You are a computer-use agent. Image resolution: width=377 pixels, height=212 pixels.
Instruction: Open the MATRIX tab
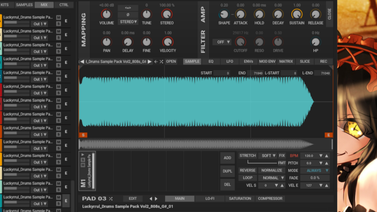tap(286, 62)
